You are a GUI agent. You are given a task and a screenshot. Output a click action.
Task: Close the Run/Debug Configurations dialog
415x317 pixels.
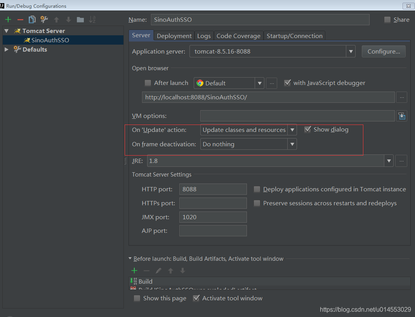[x=408, y=6]
